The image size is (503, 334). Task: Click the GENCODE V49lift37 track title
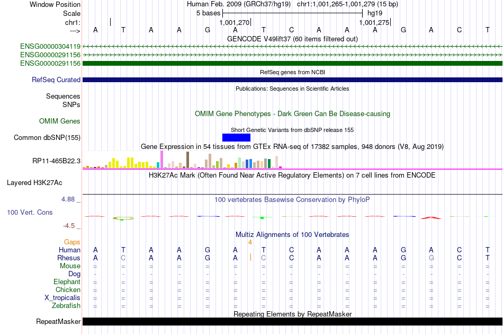coord(292,39)
